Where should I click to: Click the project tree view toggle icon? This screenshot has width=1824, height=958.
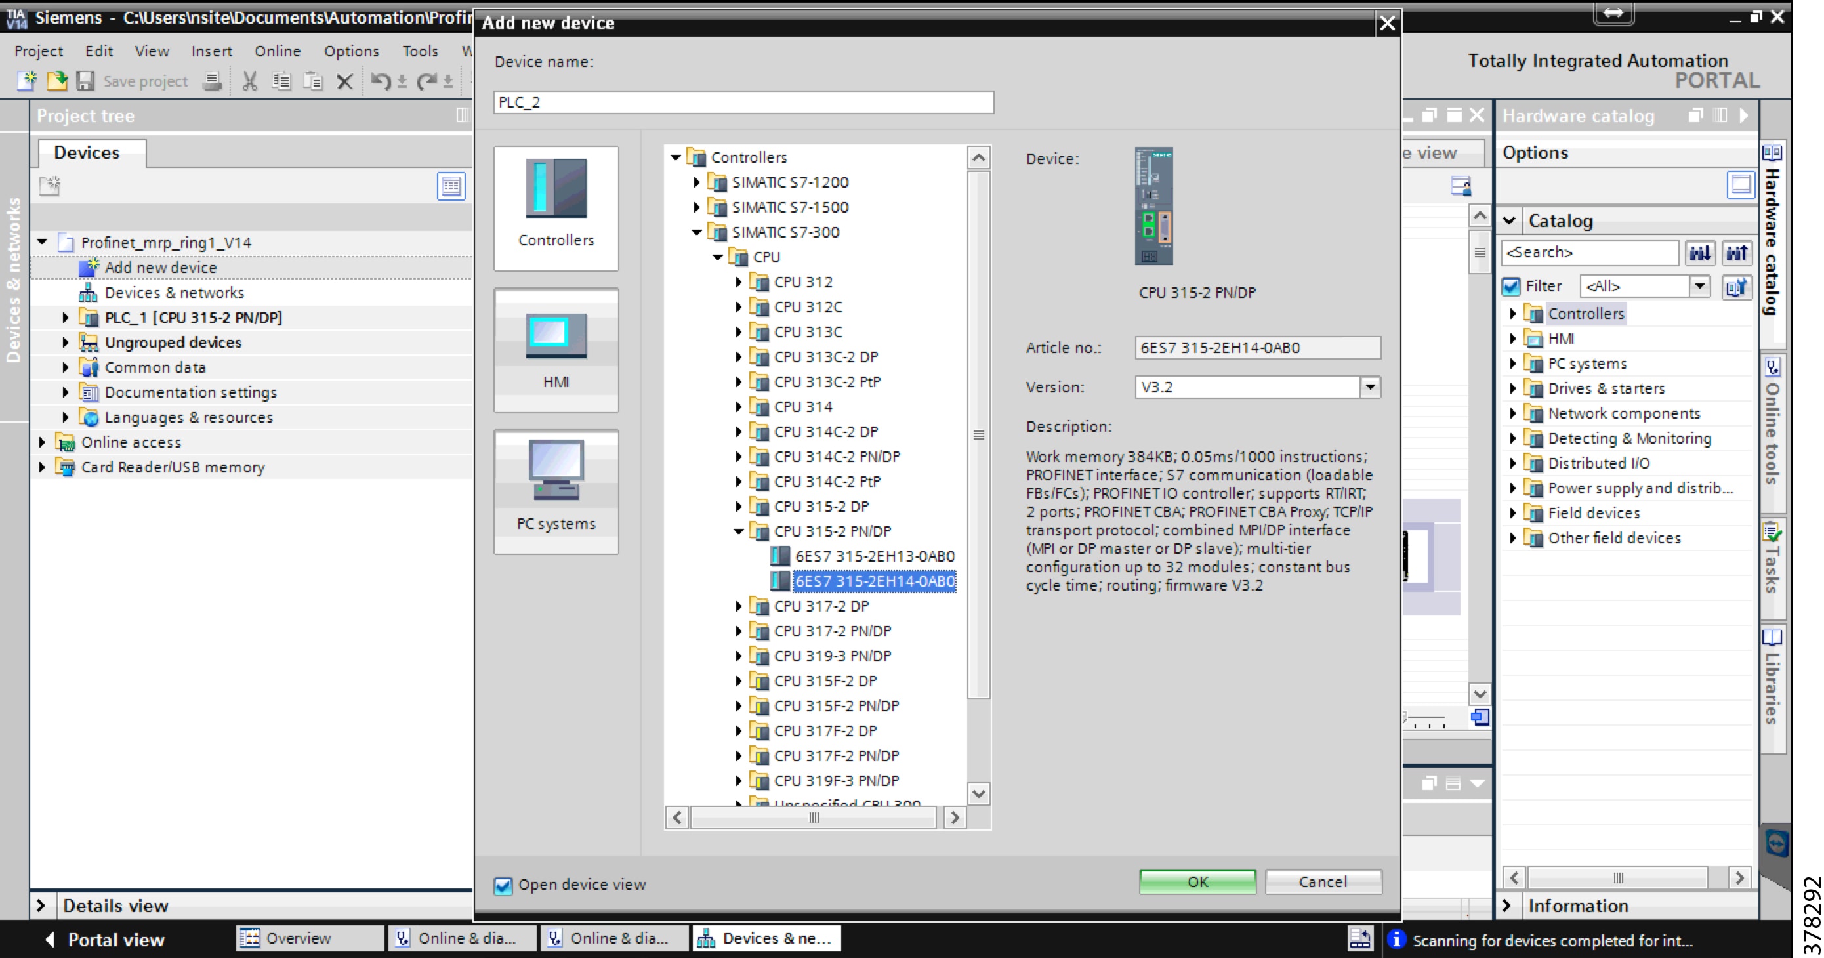point(451,186)
